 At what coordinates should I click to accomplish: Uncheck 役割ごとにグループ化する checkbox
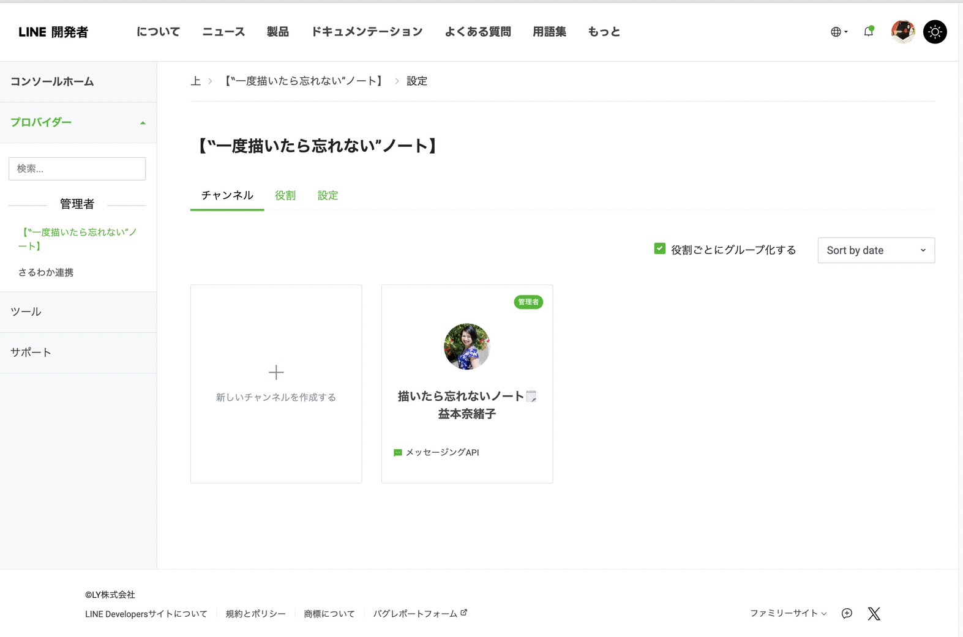pyautogui.click(x=659, y=248)
